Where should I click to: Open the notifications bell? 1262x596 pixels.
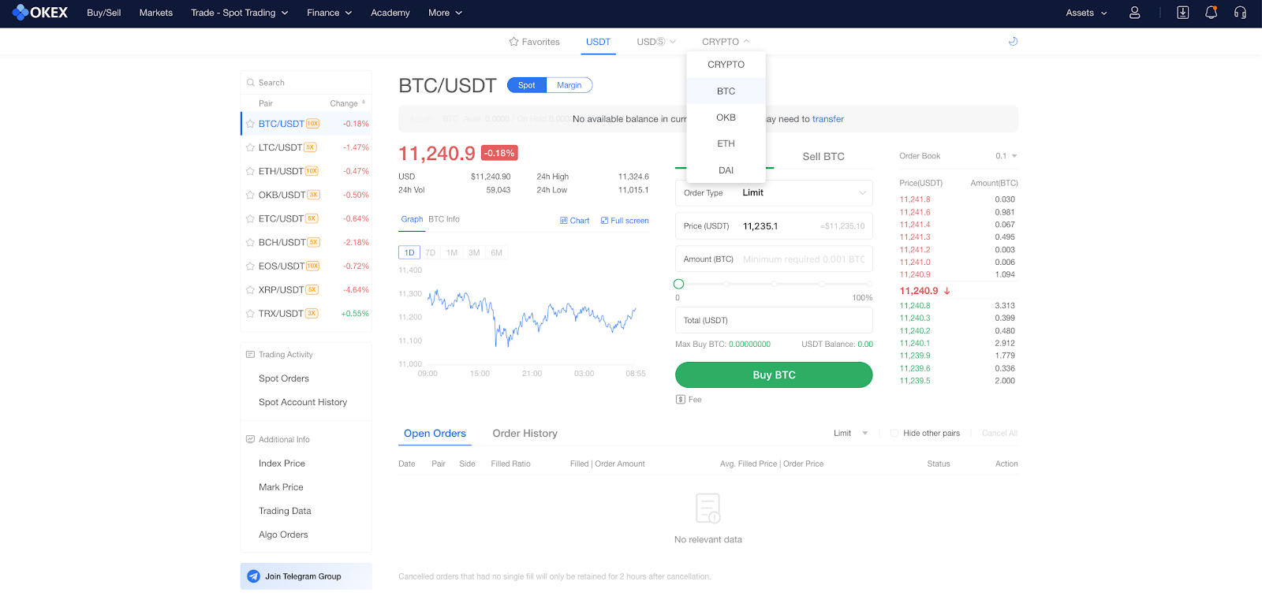(x=1211, y=13)
